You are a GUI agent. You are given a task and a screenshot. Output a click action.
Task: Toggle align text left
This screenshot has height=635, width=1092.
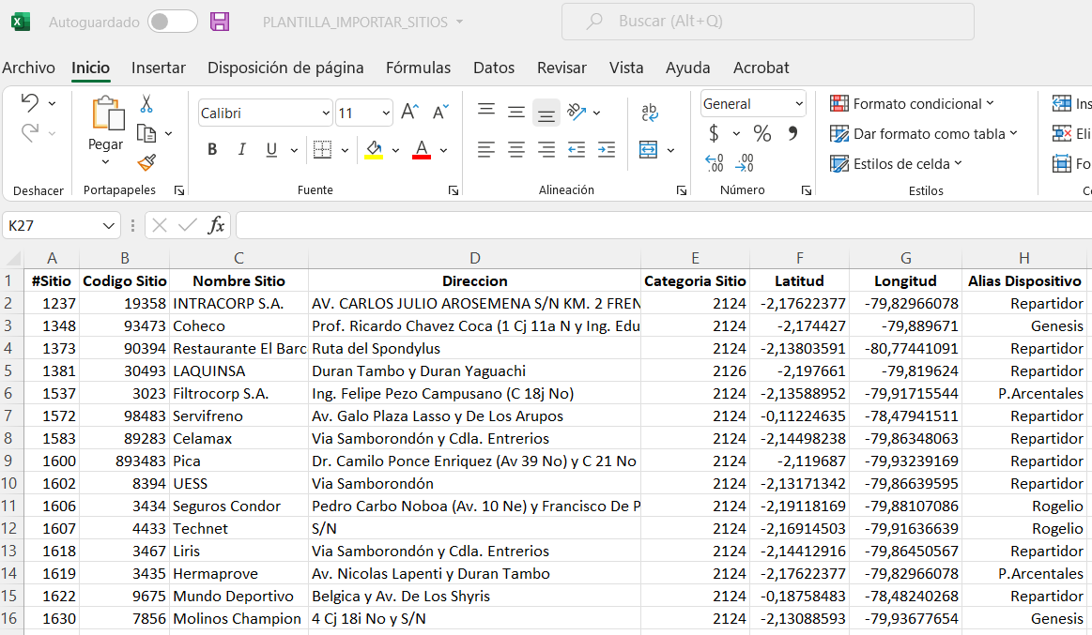point(486,149)
